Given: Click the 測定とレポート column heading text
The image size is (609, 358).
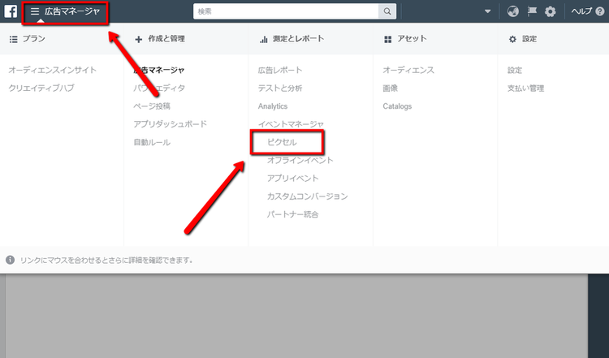Looking at the screenshot, I should 298,39.
